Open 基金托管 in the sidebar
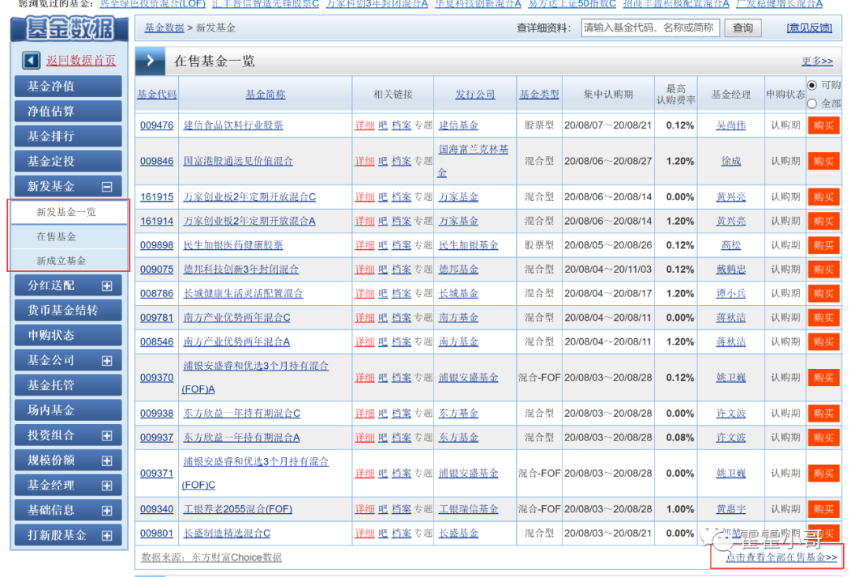Screen dimensions: 851x577 tap(69, 385)
